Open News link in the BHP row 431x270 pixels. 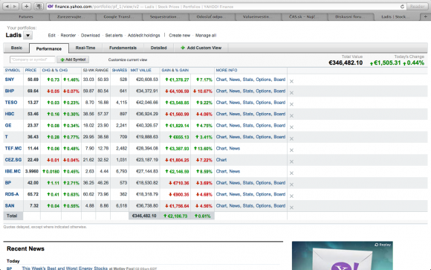(235, 91)
